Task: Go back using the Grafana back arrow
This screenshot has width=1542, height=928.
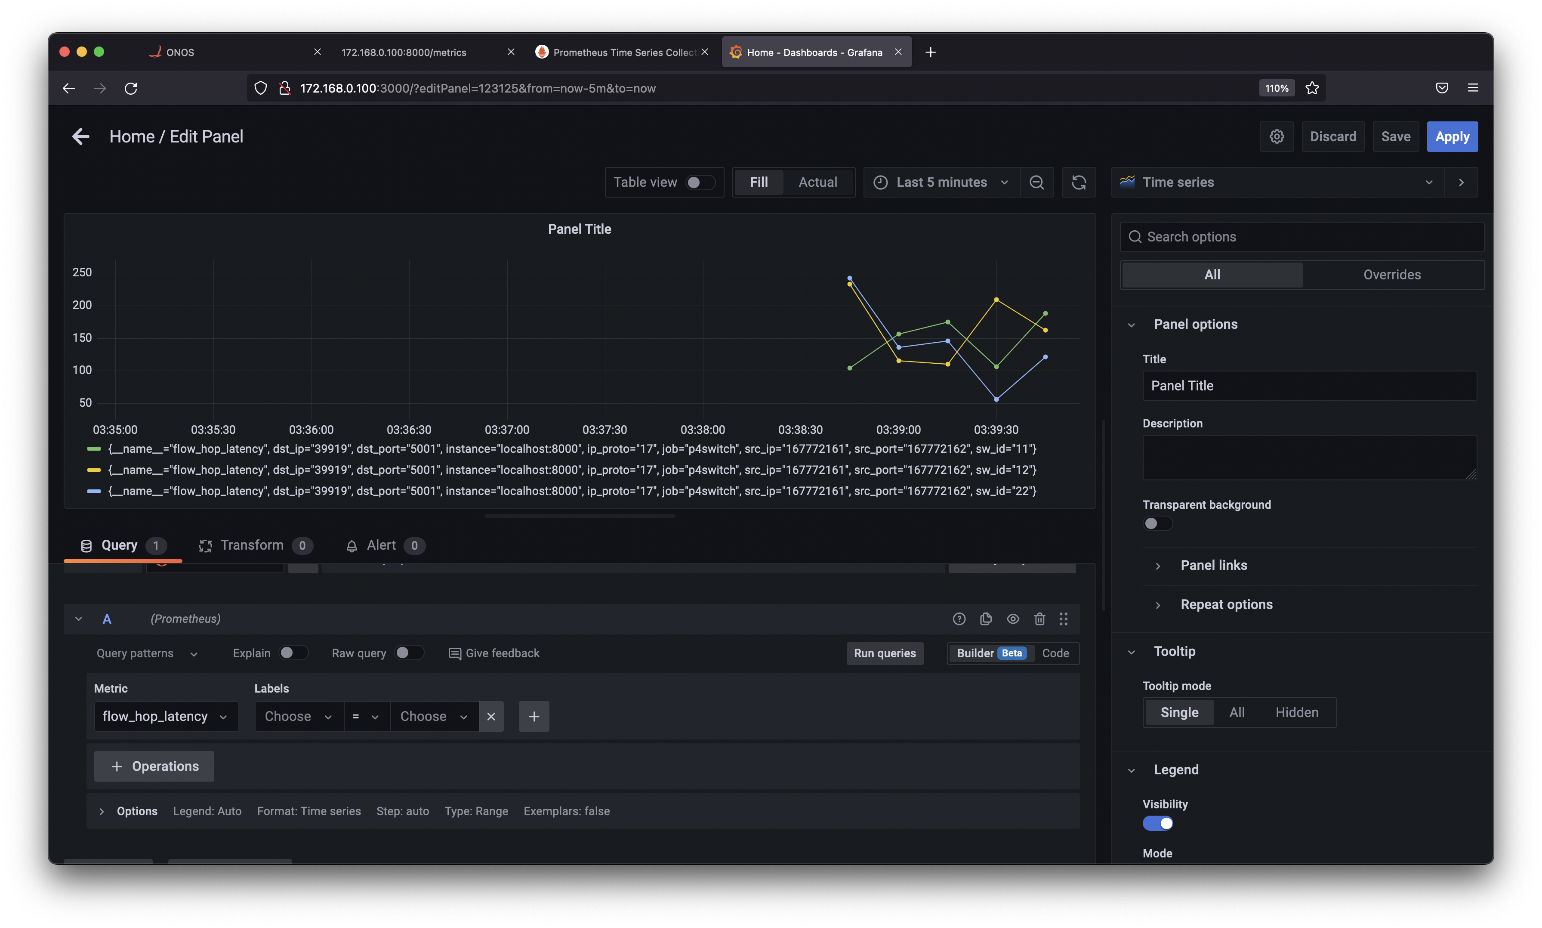Action: pos(80,136)
